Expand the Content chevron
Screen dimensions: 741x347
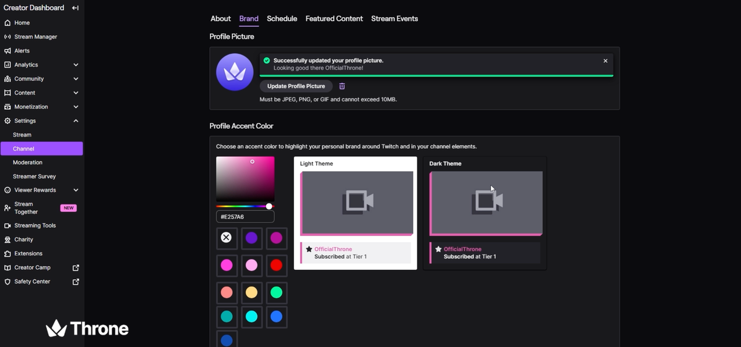pyautogui.click(x=76, y=93)
